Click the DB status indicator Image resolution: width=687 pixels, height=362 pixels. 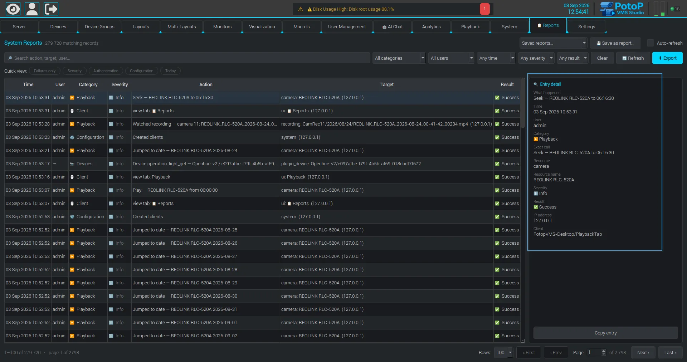point(675,9)
